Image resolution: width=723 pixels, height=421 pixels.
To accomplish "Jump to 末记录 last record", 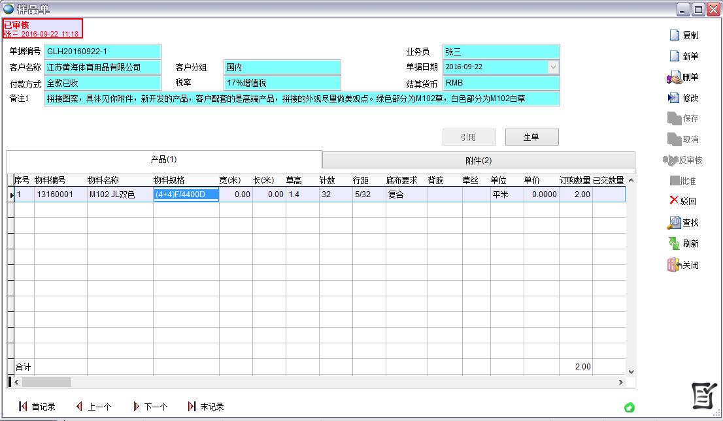I will click(x=206, y=407).
